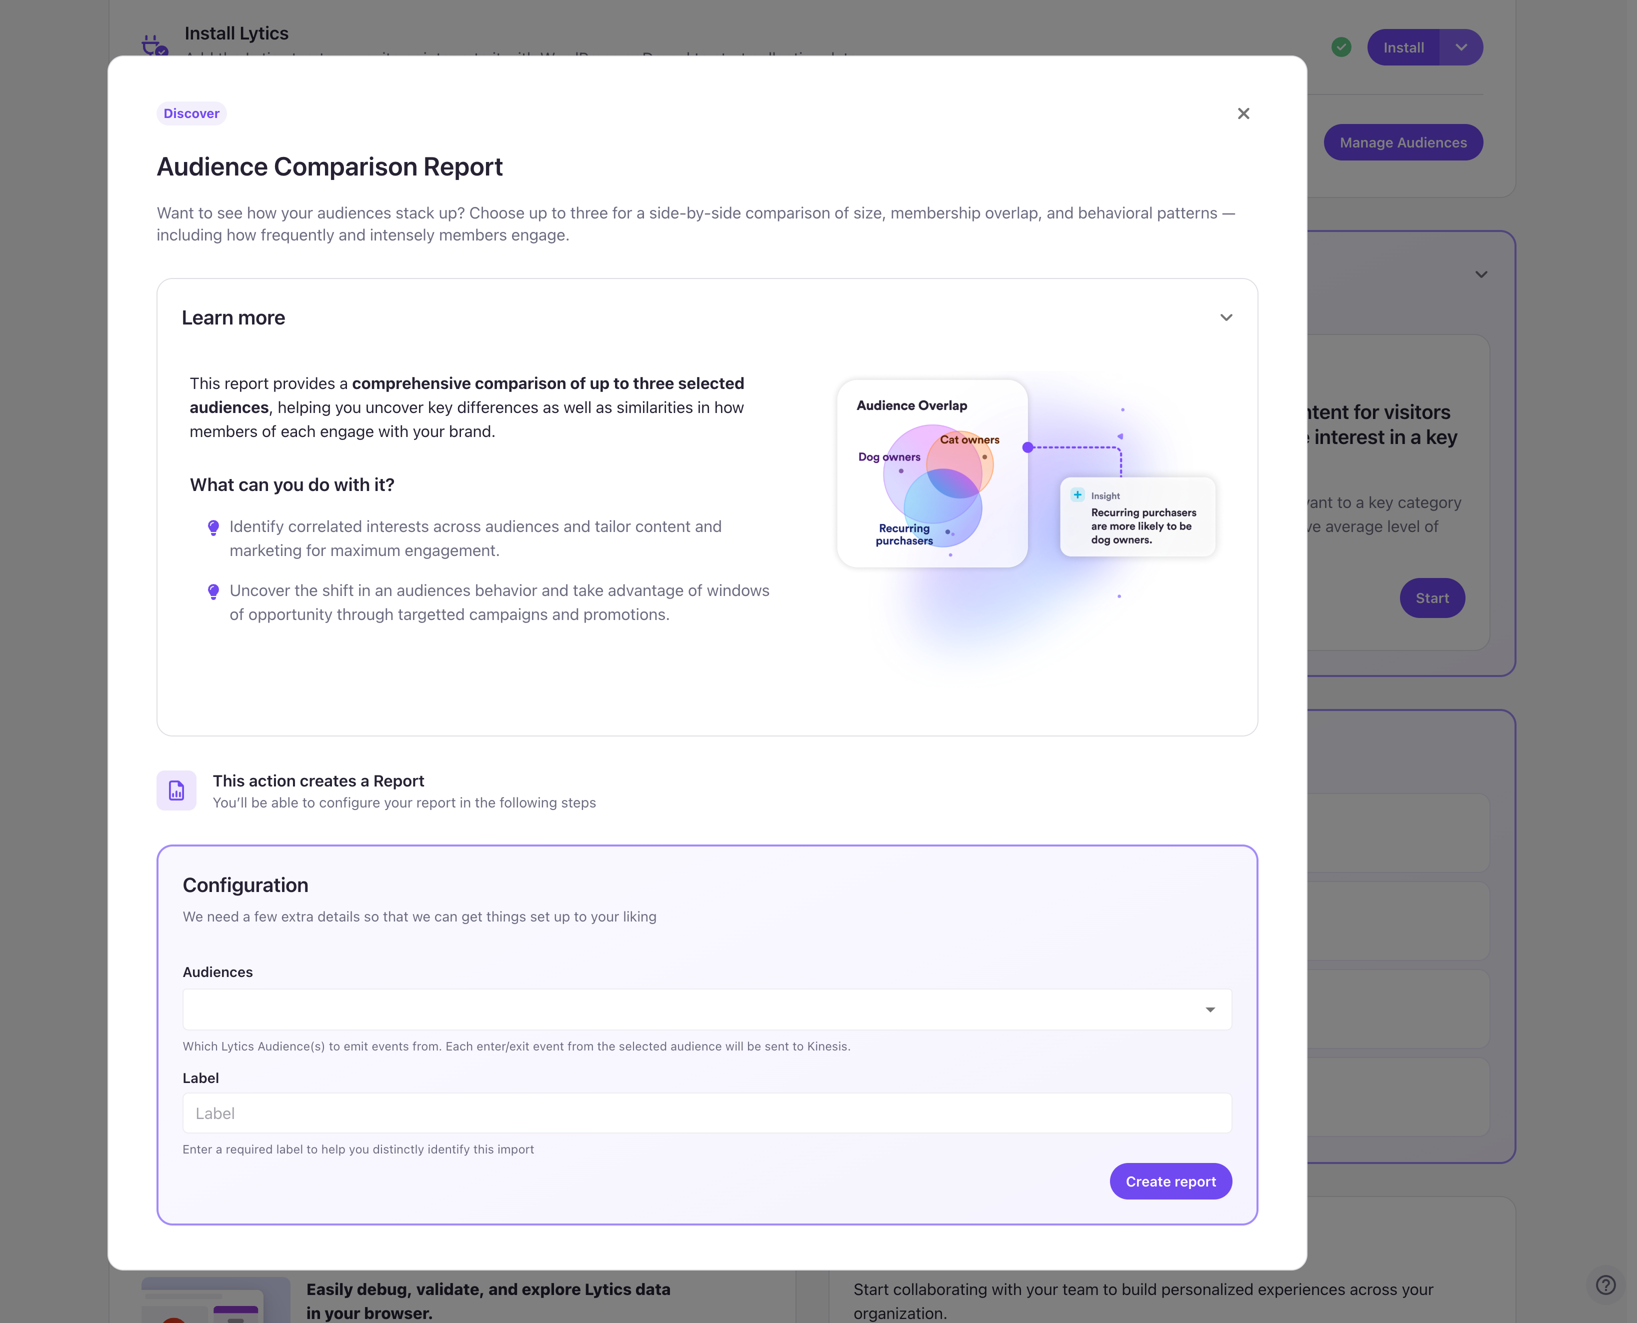Click the Manage Audiences button
1637x1323 pixels.
click(x=1402, y=142)
